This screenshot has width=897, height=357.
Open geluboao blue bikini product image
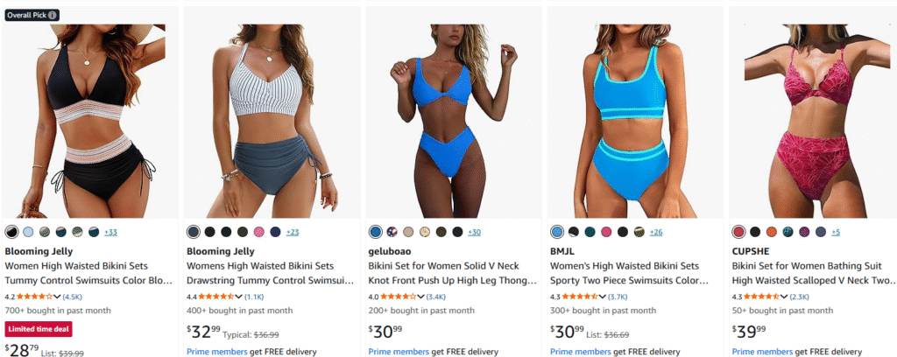pyautogui.click(x=454, y=121)
